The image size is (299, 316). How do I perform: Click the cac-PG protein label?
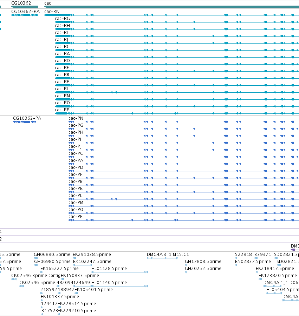click(x=76, y=125)
